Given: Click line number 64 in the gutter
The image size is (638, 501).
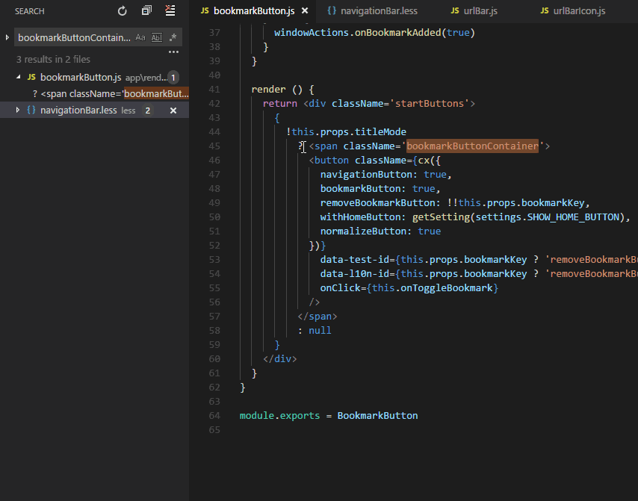Looking at the screenshot, I should tap(215, 415).
